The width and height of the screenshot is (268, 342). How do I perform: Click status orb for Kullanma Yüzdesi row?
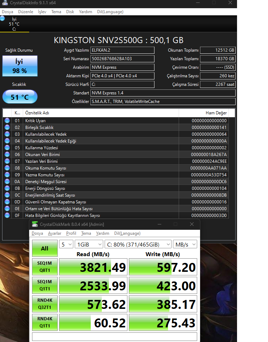[7, 147]
